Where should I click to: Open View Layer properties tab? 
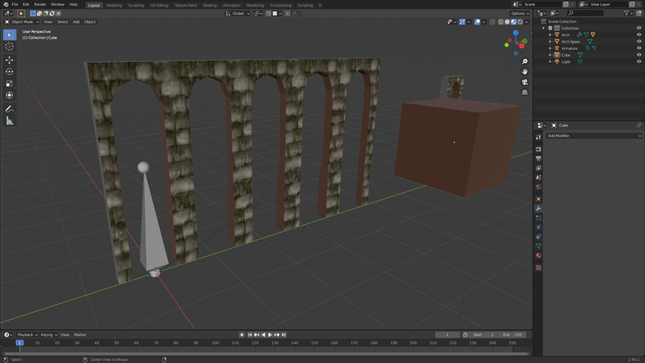point(538,168)
